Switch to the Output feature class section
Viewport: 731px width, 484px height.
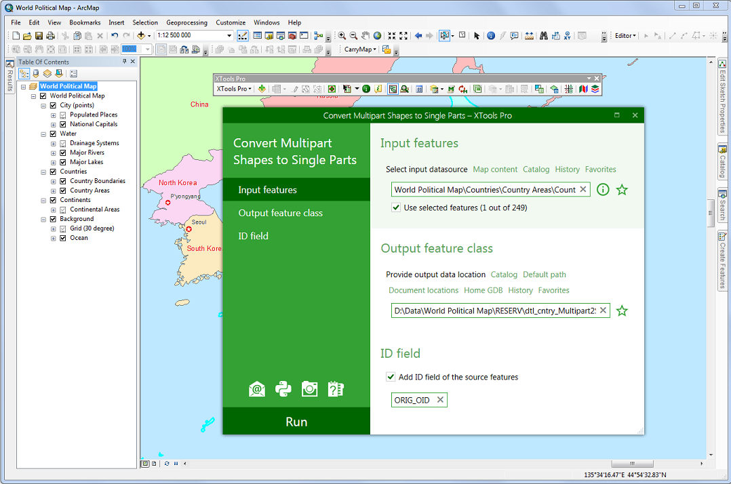[296, 213]
